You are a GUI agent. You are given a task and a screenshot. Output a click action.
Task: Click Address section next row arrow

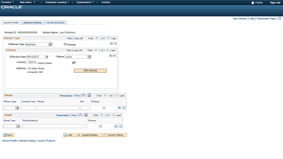pyautogui.click(x=108, y=50)
